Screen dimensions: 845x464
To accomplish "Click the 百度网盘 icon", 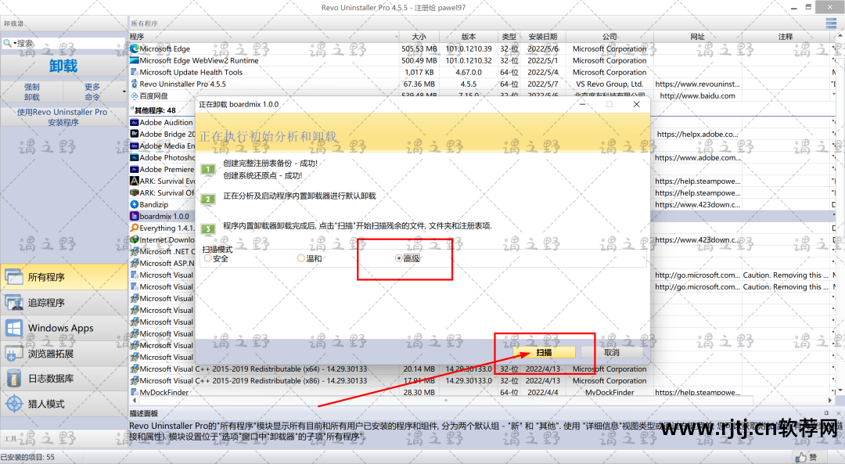I will coord(135,96).
